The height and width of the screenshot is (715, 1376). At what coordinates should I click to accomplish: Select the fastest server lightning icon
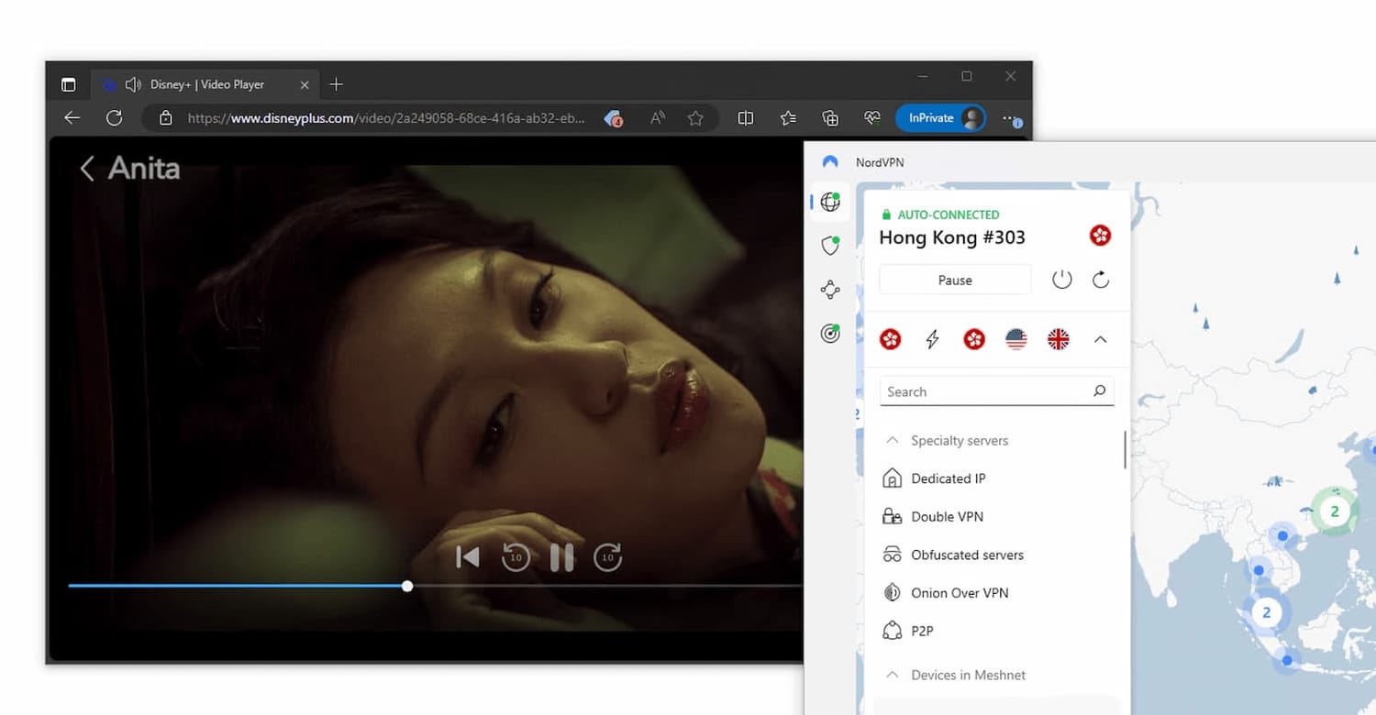pyautogui.click(x=931, y=339)
